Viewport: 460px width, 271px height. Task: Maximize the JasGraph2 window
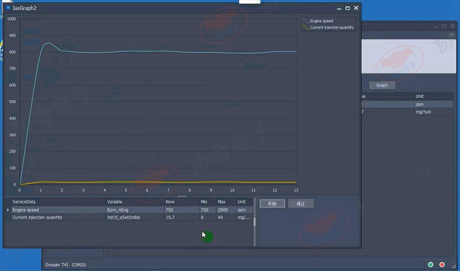coord(347,8)
